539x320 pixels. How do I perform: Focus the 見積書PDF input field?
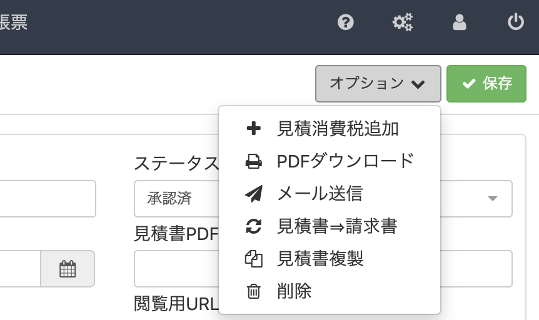coord(175,269)
